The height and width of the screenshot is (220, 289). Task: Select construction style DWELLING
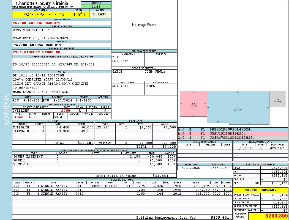tap(21, 111)
